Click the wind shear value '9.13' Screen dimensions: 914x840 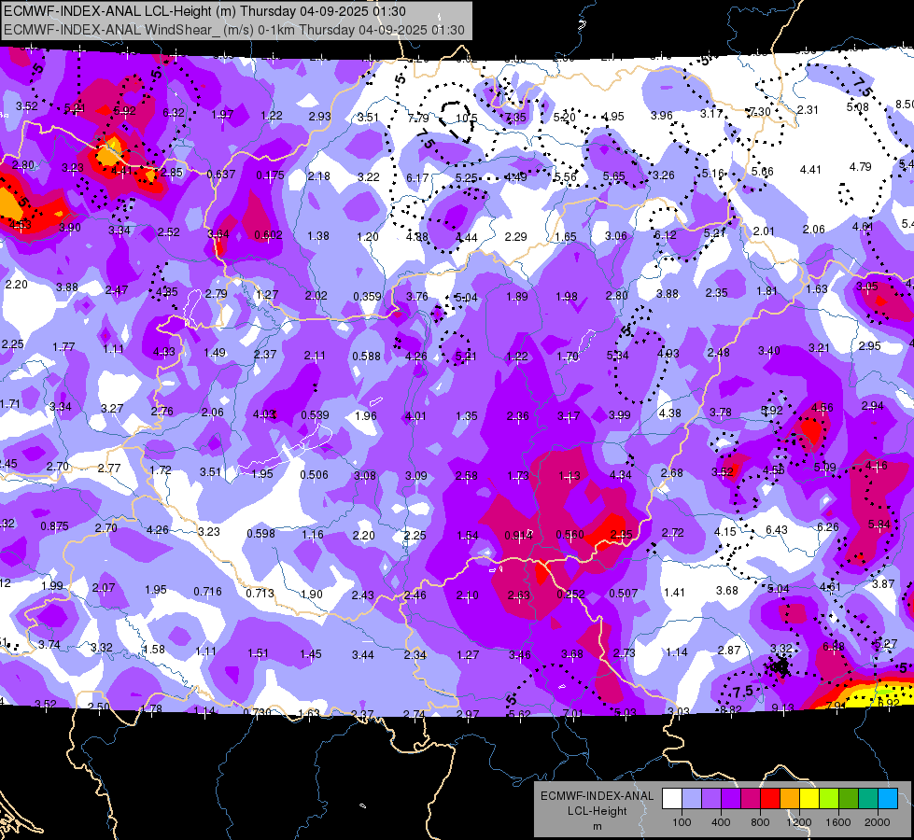(x=782, y=708)
